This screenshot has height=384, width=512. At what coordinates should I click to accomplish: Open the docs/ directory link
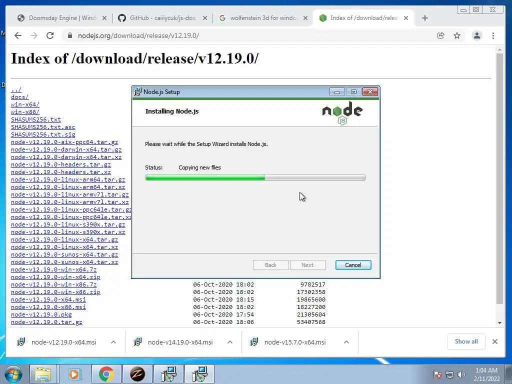click(x=20, y=97)
